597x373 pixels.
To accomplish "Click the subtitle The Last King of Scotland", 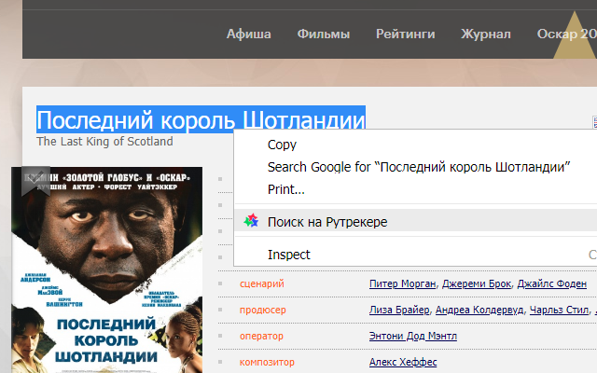I will coord(104,142).
